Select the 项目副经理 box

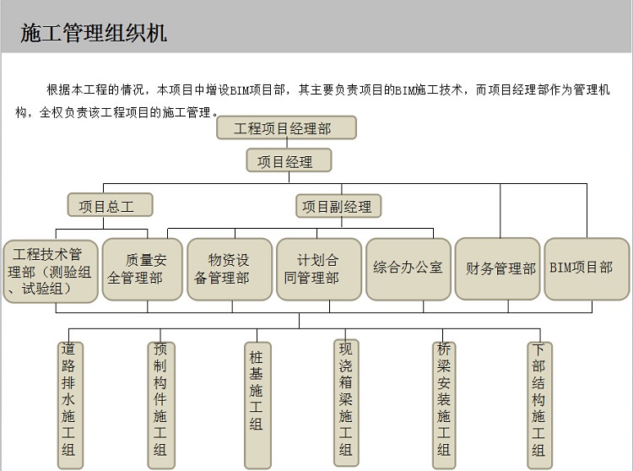click(338, 206)
